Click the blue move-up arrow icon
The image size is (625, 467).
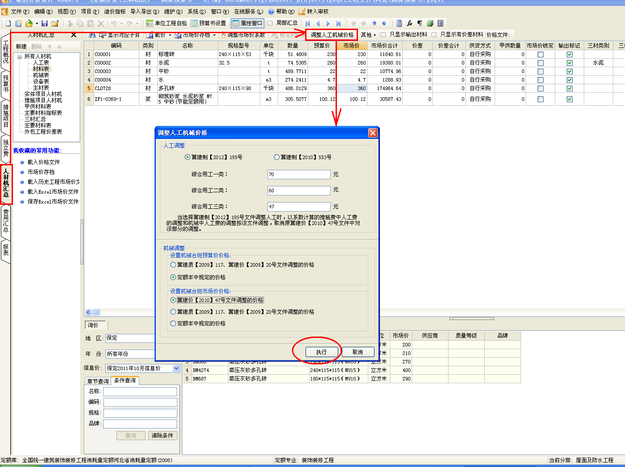(374, 23)
